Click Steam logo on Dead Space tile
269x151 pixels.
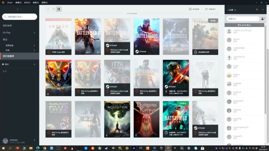196,128
